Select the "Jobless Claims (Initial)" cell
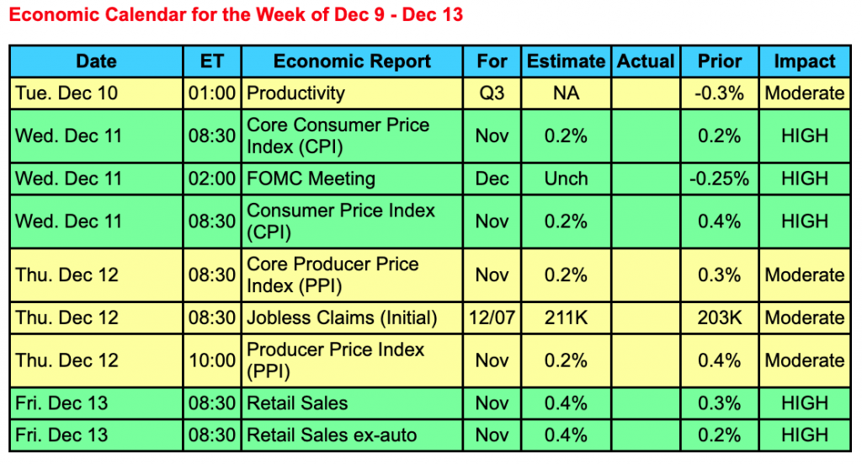 (342, 317)
